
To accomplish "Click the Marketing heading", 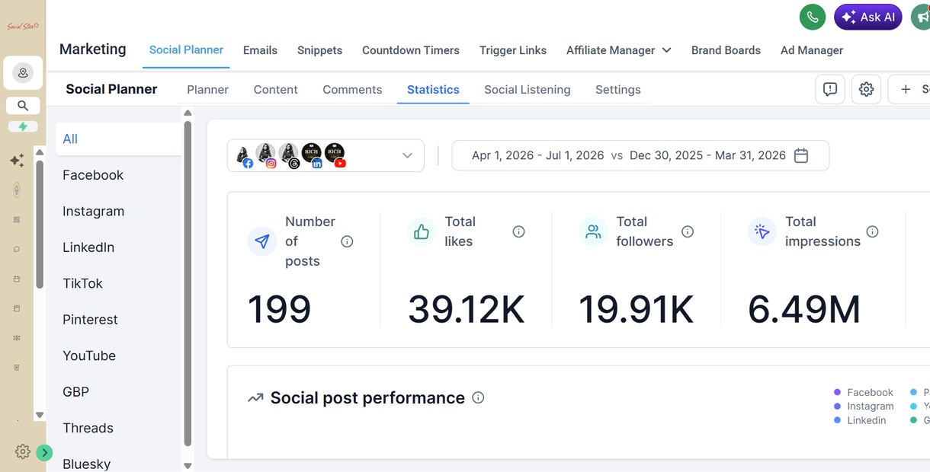I will pyautogui.click(x=93, y=49).
